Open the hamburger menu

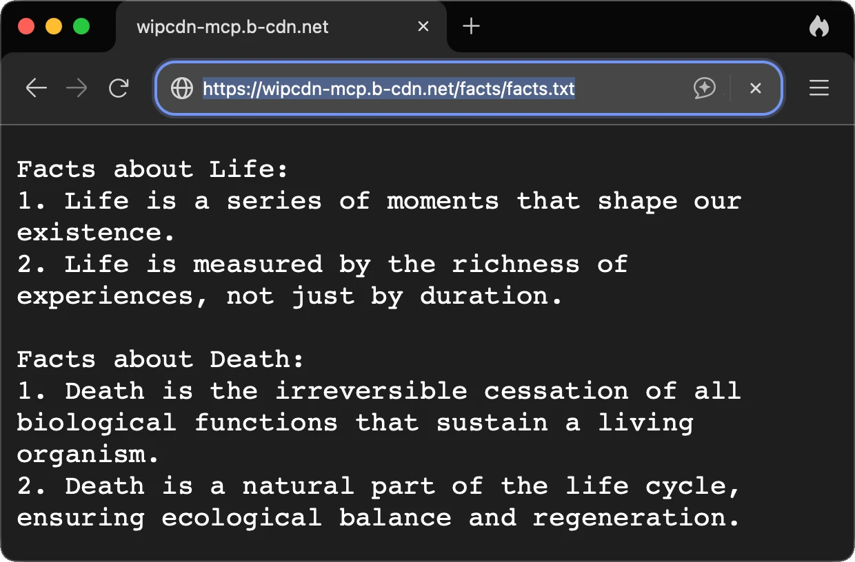point(819,88)
